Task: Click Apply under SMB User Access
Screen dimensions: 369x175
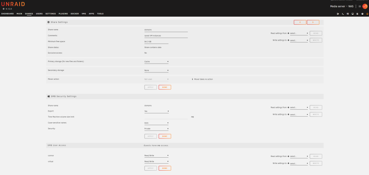Action: (151, 168)
